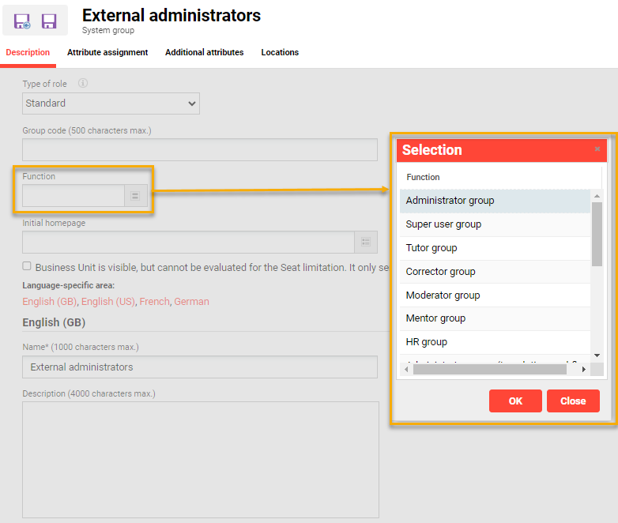This screenshot has width=618, height=523.
Task: Confirm the selection with the OK button
Action: (x=515, y=401)
